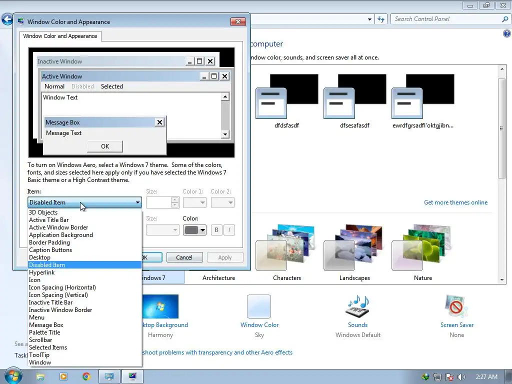Click preview Message Box OK button

click(105, 146)
